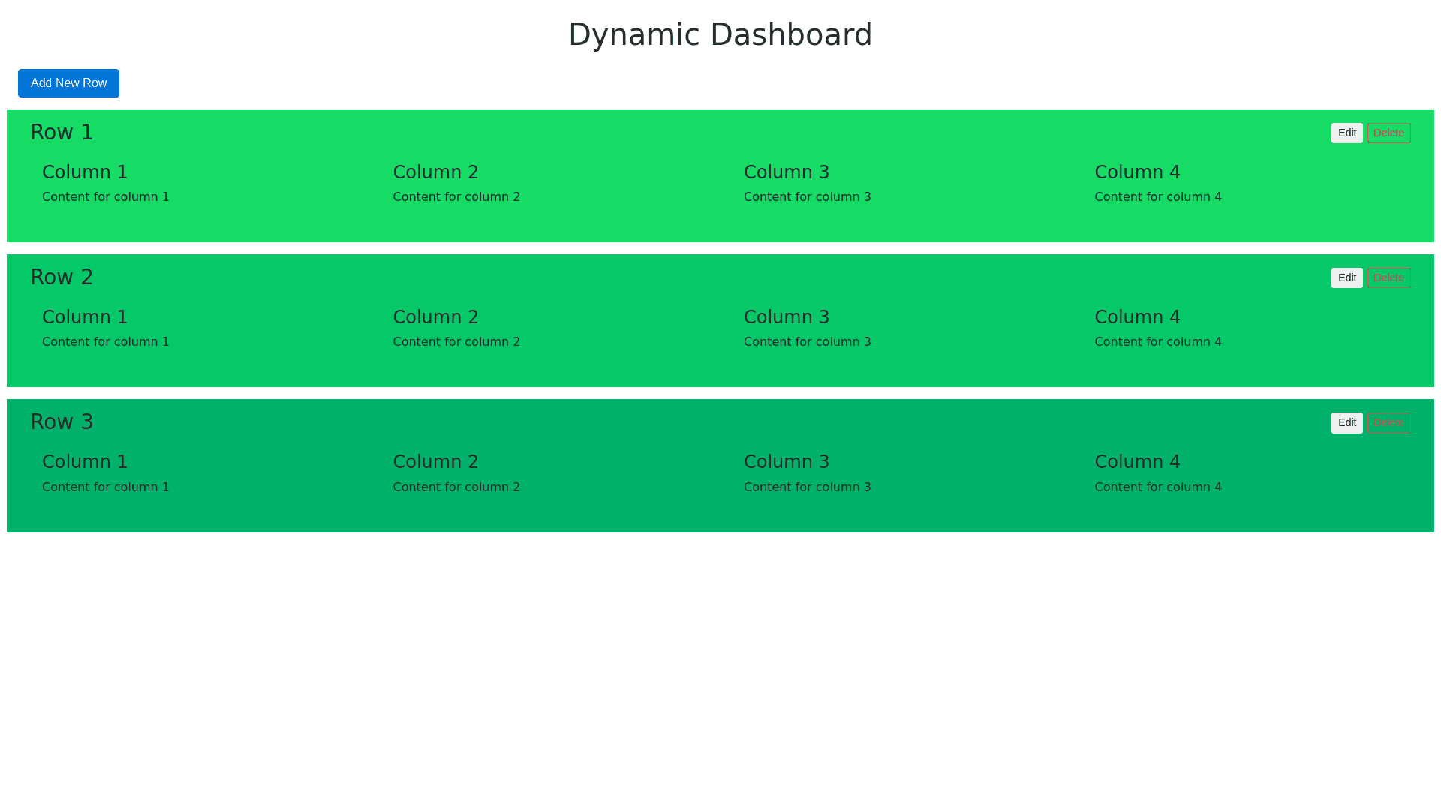
Task: Click the Dynamic Dashboard page title
Action: (720, 34)
